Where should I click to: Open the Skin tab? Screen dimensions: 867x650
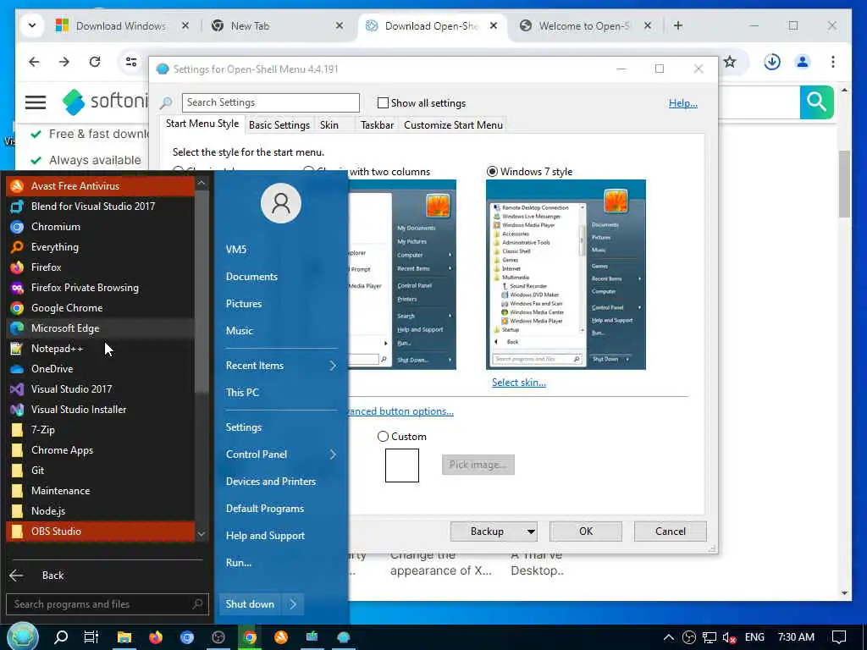point(329,125)
